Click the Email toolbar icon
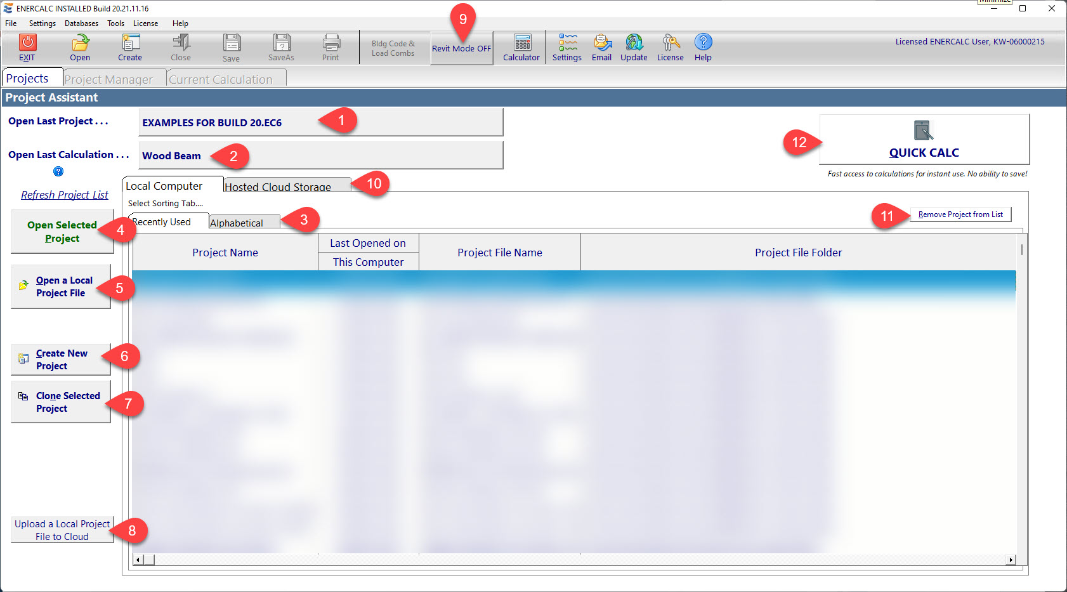This screenshot has width=1067, height=592. coord(601,43)
